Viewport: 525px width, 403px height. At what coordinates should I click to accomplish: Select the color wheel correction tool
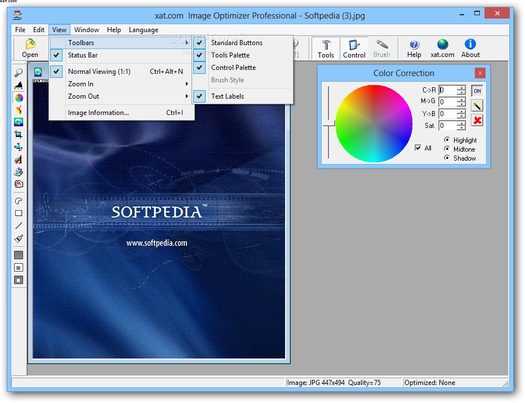(x=19, y=98)
